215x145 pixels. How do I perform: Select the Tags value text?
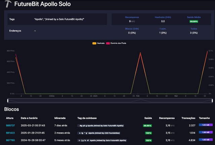pyautogui.click(x=59, y=19)
